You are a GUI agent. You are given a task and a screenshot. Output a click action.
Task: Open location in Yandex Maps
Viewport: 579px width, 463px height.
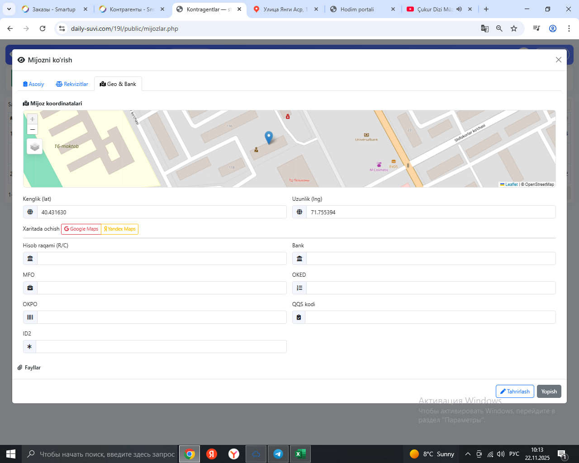click(x=120, y=229)
